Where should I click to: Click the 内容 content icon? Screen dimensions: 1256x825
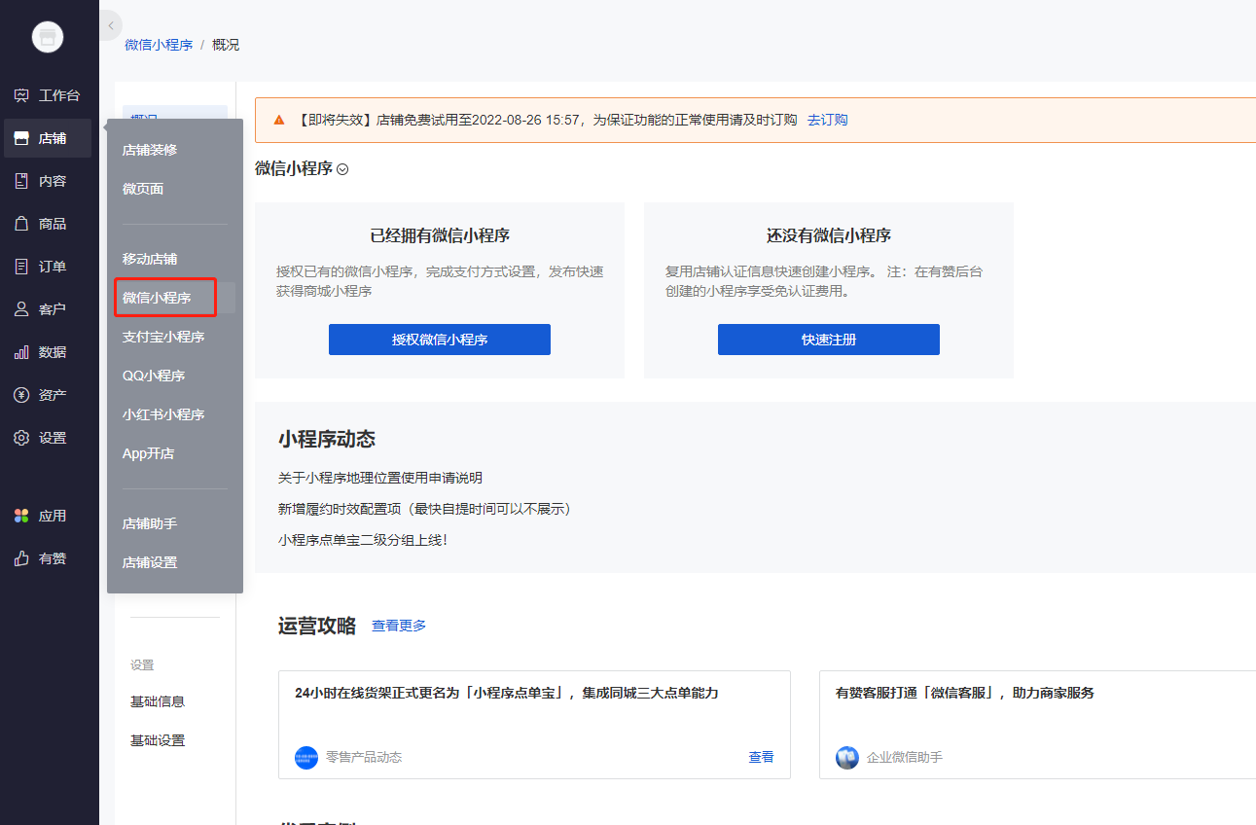(x=21, y=181)
